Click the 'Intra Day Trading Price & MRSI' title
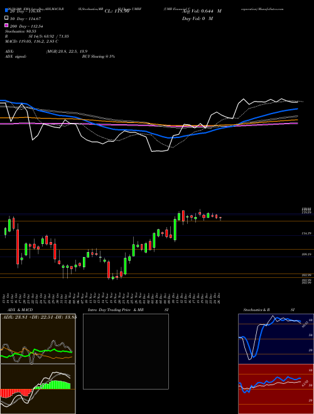 [128, 310]
